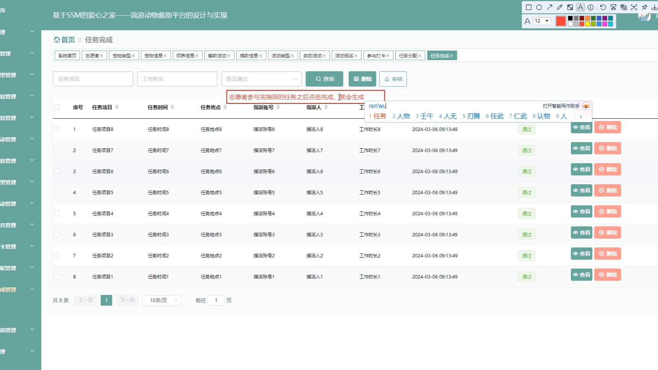The height and width of the screenshot is (370, 658).
Task: Close the 志愿者 tab
Action: (102, 56)
